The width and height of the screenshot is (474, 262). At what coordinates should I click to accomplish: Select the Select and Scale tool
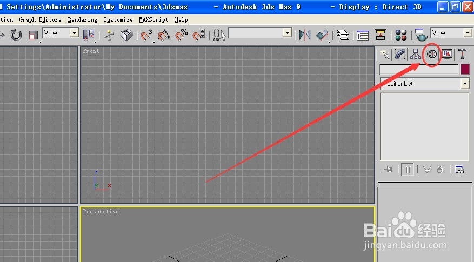click(x=34, y=35)
